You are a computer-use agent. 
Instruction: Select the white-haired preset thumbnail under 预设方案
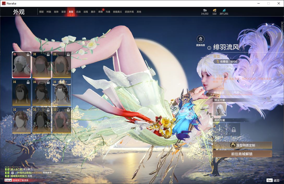(x=220, y=109)
